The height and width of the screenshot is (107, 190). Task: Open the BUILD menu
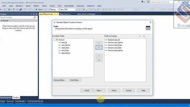pos(28,6)
